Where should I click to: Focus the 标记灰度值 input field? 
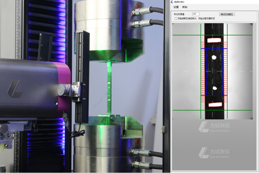pos(196,14)
